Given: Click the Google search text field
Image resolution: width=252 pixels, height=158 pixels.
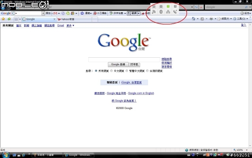Looking at the screenshot, I should pos(124,60).
